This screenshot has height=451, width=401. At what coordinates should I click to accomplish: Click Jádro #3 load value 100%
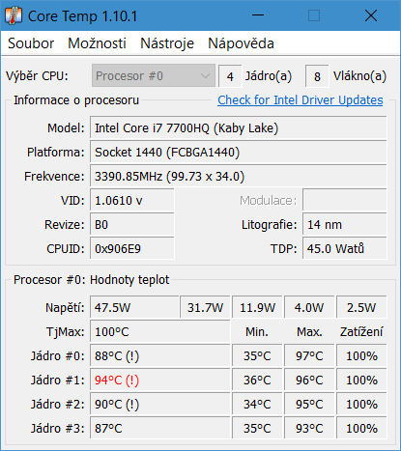click(x=361, y=429)
